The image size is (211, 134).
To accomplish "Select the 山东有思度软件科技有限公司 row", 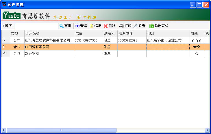I will point(48,40).
